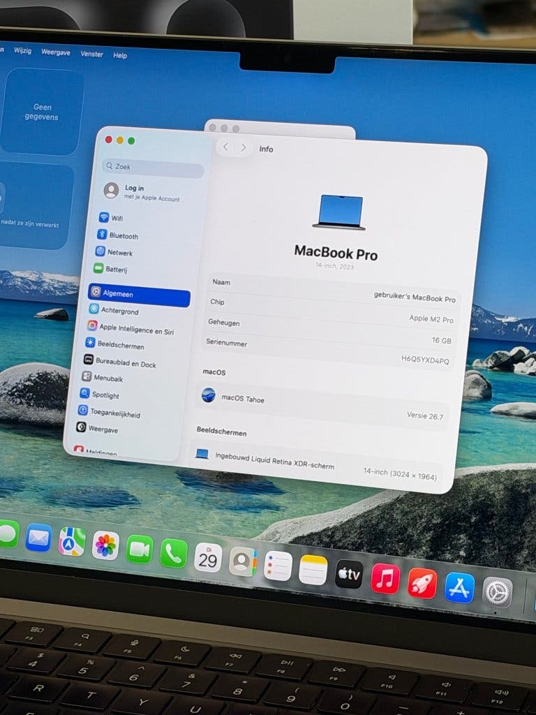Viewport: 536px width, 715px height.
Task: Open Notes from the Dock
Action: point(313,570)
